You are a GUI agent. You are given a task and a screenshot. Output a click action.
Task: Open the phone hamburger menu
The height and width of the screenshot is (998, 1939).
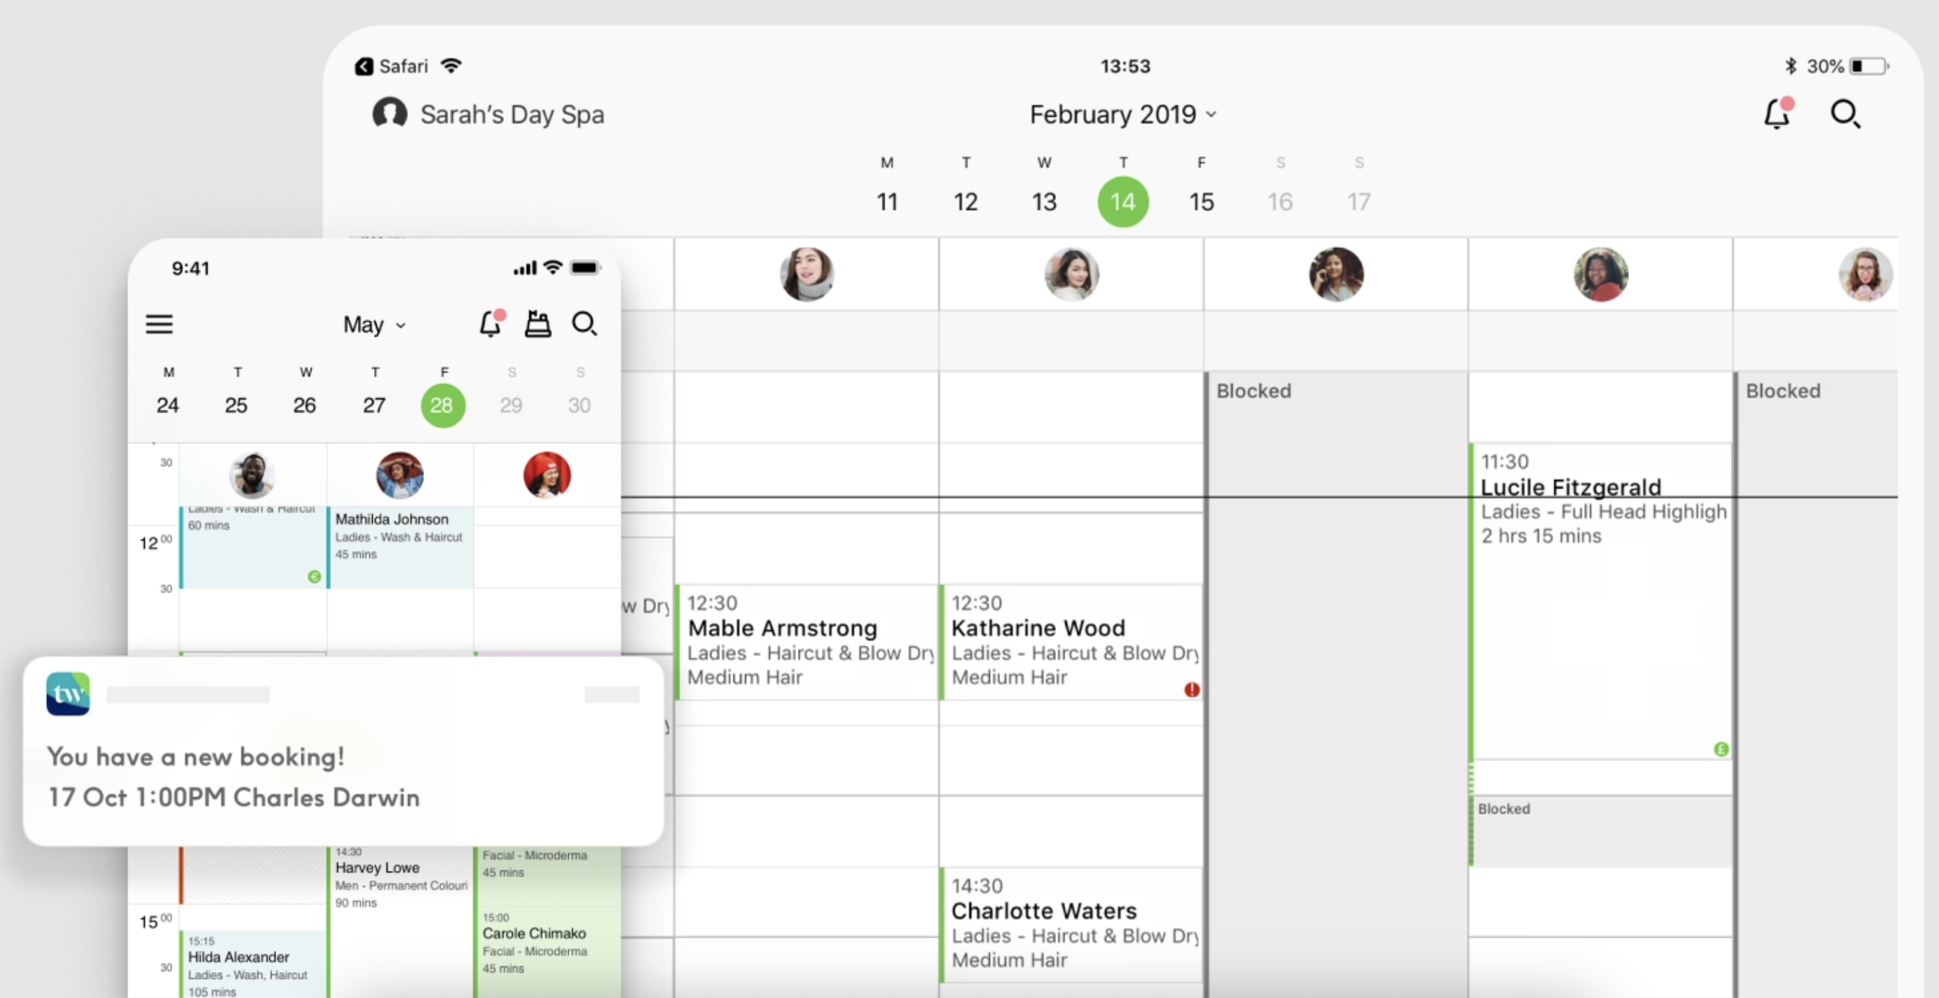tap(159, 325)
